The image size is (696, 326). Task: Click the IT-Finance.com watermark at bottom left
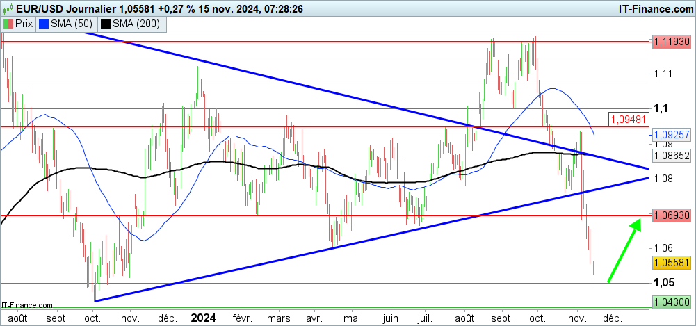pyautogui.click(x=28, y=304)
